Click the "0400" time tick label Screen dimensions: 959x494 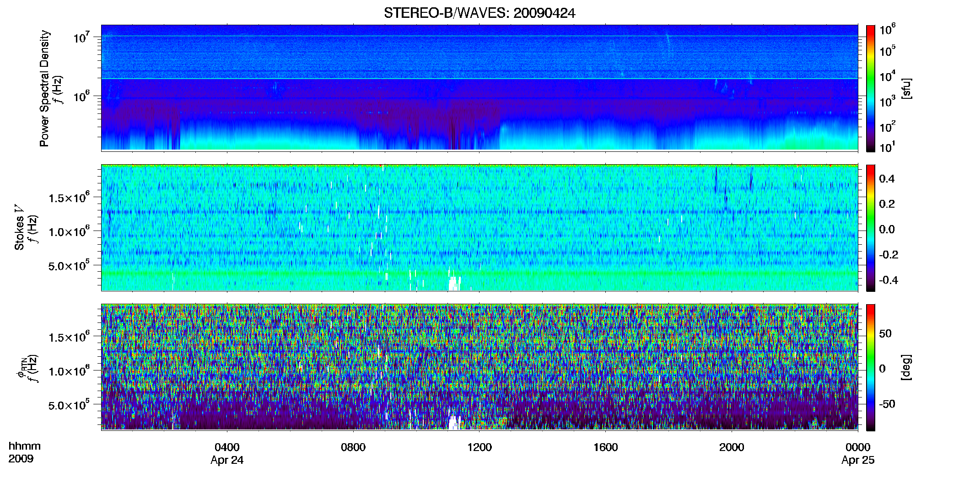(227, 447)
